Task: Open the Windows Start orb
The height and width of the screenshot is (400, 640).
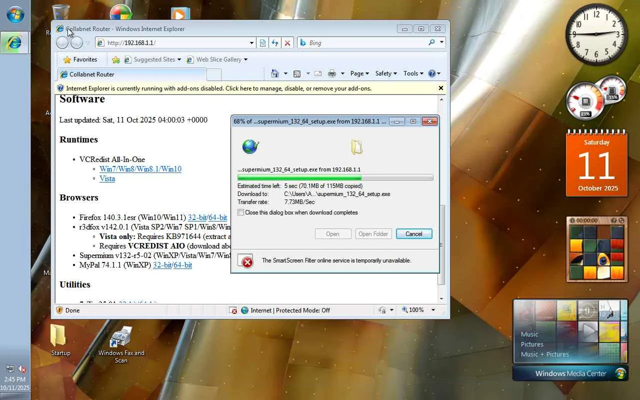Action: click(x=15, y=14)
